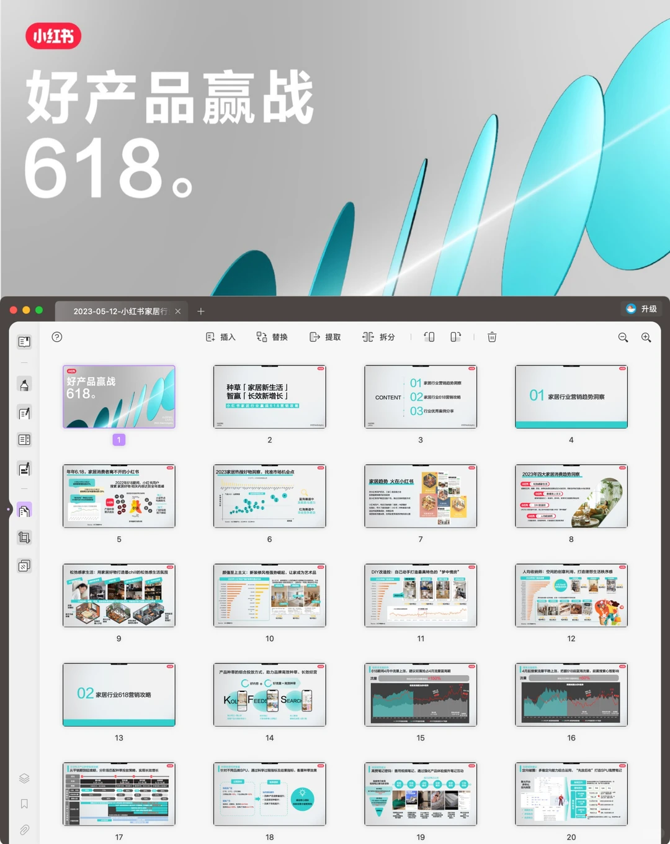
Task: Zoom out thumbnails with minus magnifier
Action: pos(623,338)
